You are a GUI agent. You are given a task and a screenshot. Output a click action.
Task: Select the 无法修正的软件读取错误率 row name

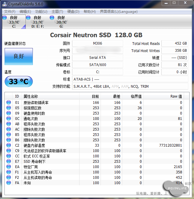45,151
